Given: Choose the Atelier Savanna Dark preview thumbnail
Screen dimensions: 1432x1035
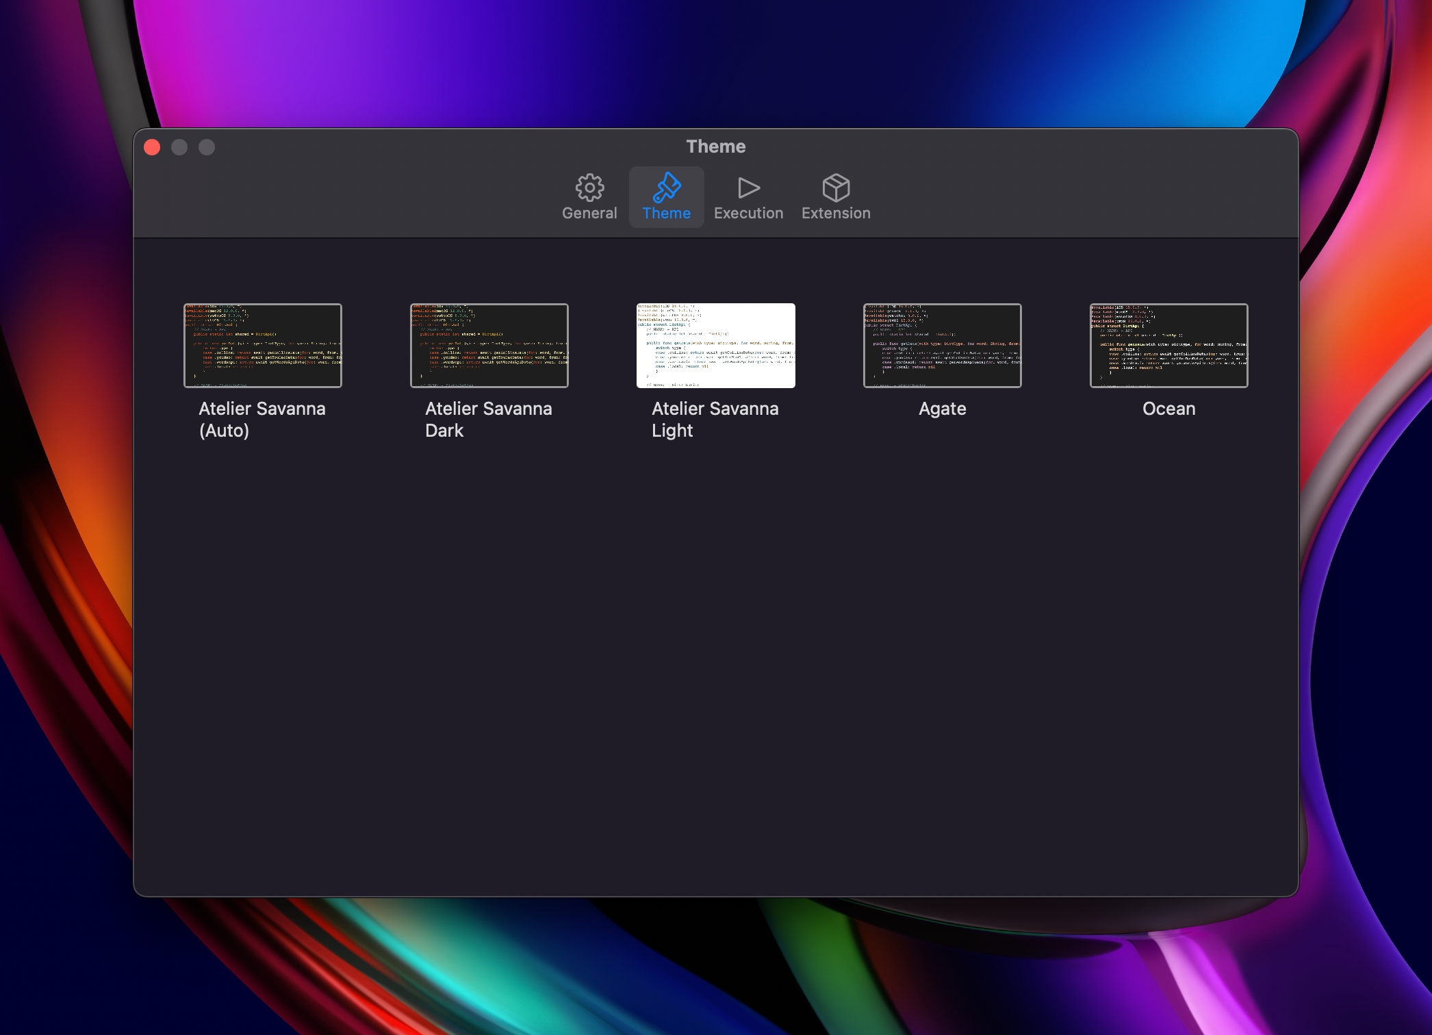Looking at the screenshot, I should point(489,346).
